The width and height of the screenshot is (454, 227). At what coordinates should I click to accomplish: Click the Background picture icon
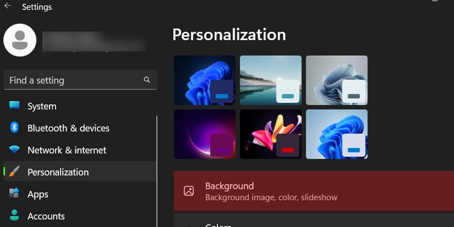pyautogui.click(x=189, y=191)
